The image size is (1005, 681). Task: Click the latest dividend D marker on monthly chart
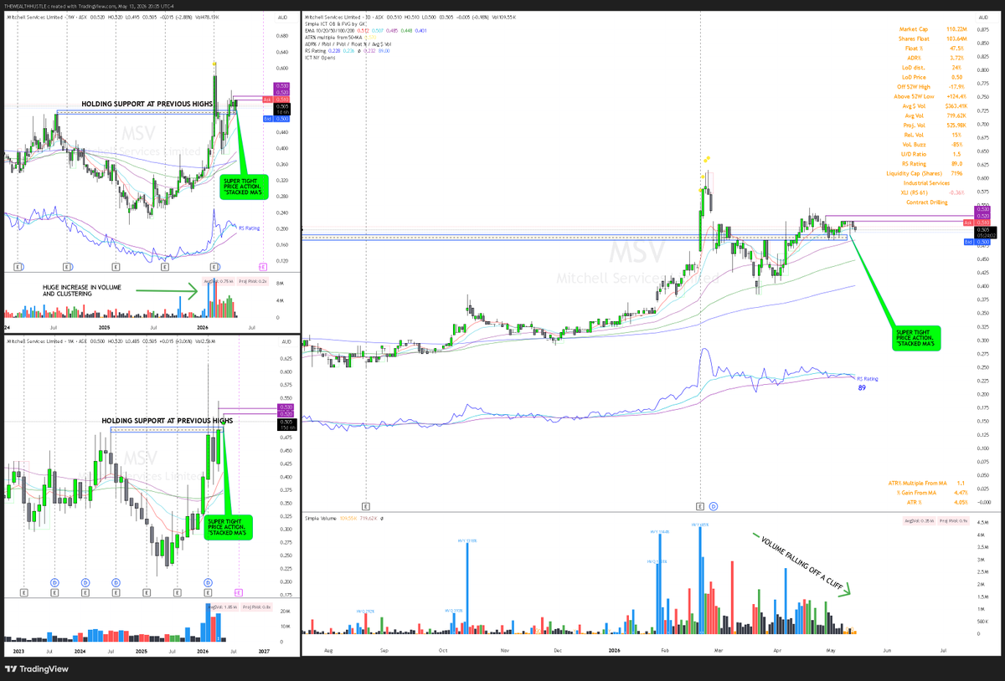208,581
